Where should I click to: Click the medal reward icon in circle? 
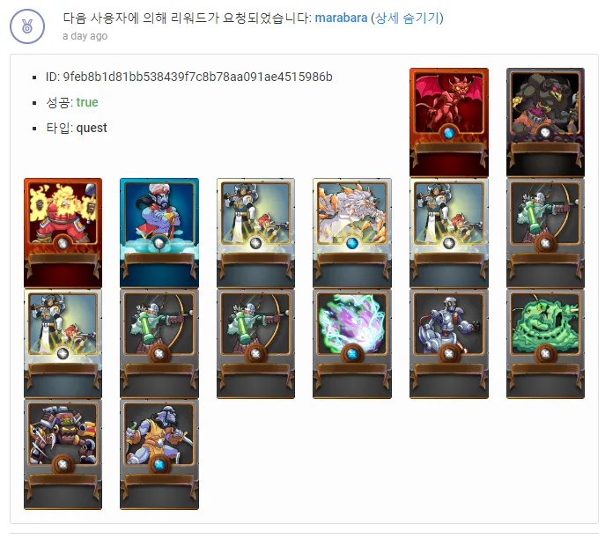pos(27,26)
